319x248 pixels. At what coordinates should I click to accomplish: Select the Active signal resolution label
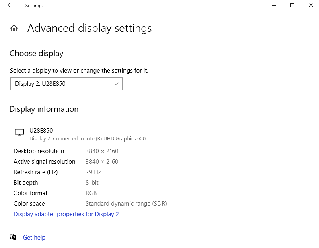coord(44,162)
